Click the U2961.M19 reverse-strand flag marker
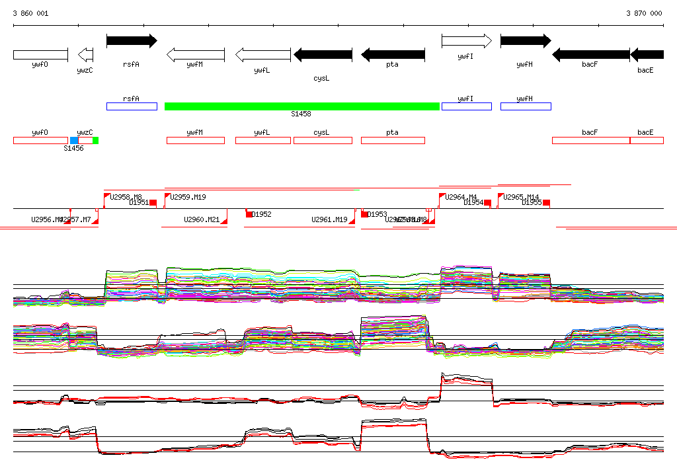This screenshot has height=472, width=677. 352,220
